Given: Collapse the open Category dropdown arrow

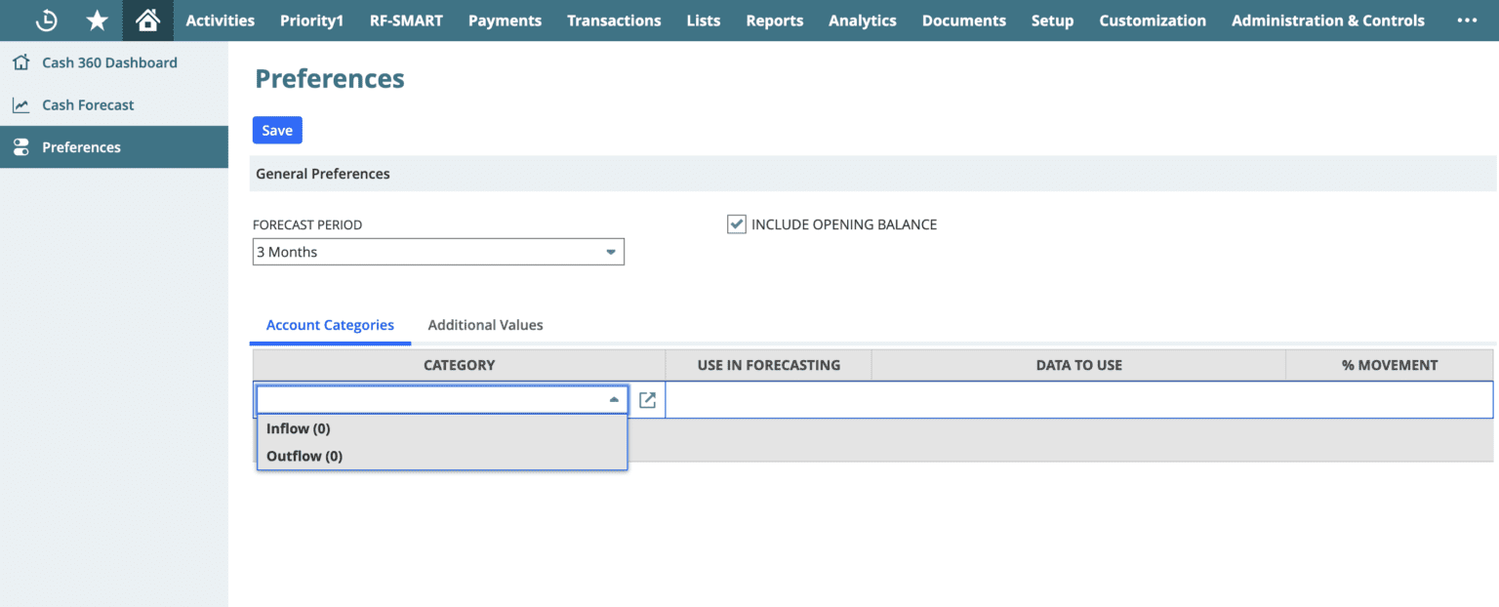Looking at the screenshot, I should (x=614, y=399).
